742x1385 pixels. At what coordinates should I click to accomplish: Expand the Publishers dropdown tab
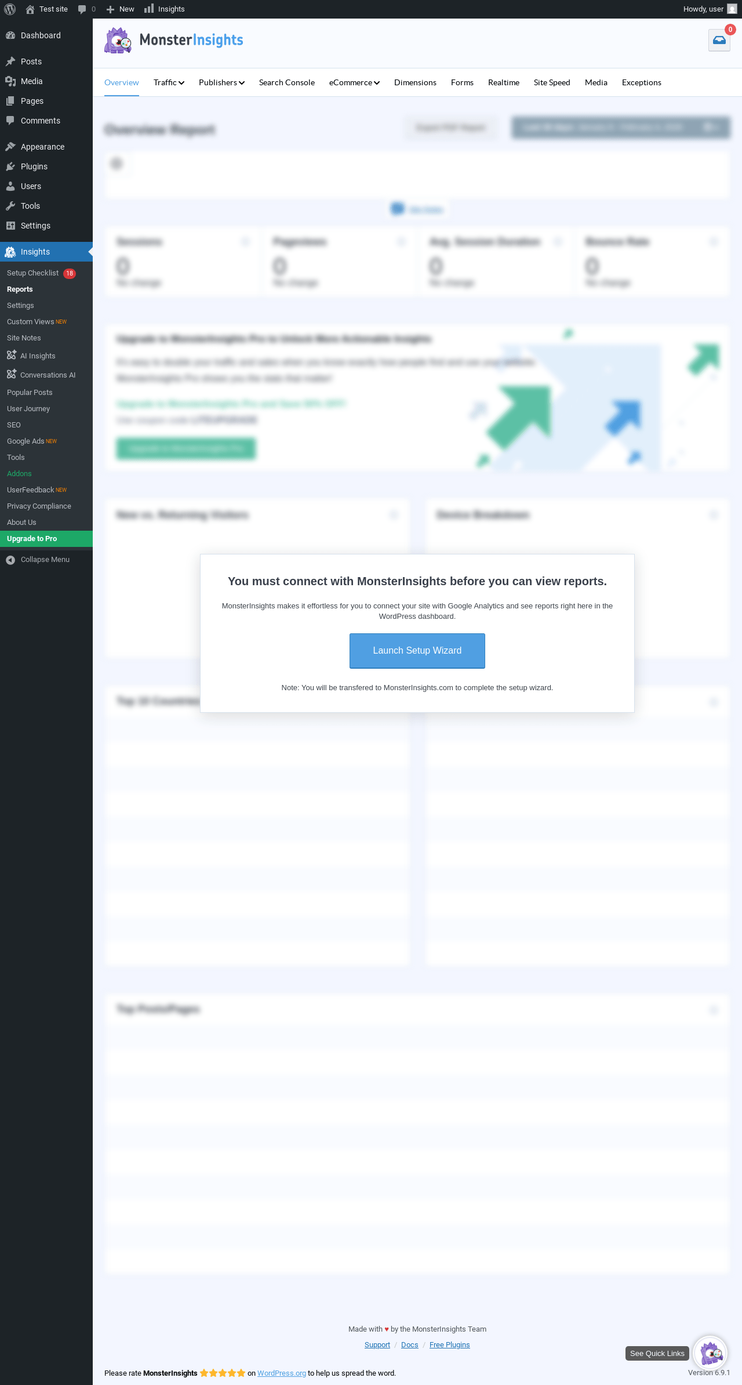point(221,82)
